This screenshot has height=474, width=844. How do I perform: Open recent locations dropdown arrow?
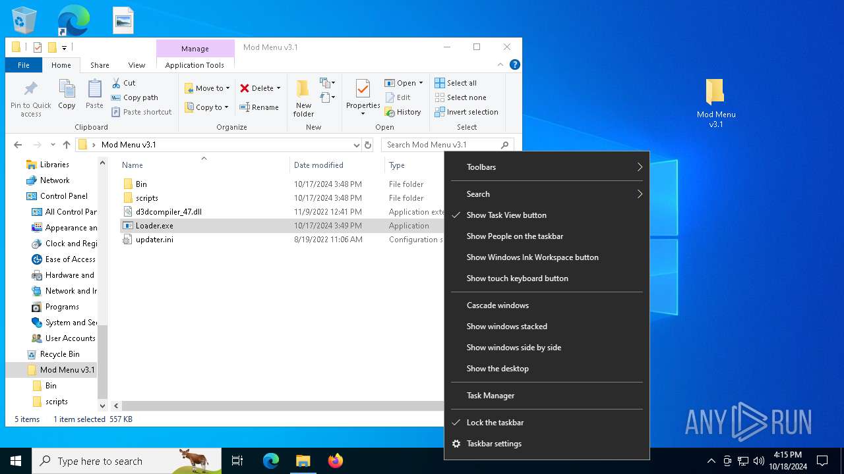pos(53,145)
